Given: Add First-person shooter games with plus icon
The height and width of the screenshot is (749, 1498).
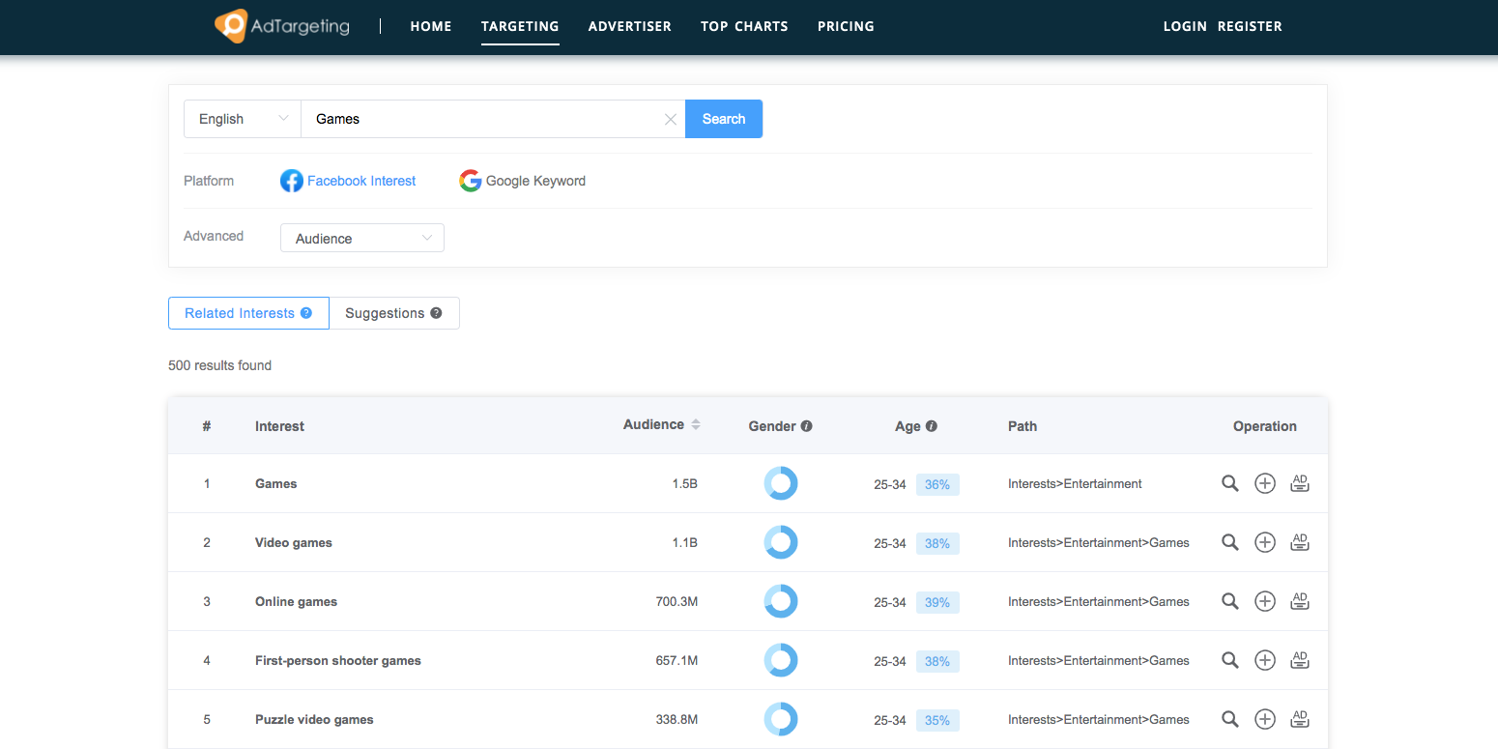Looking at the screenshot, I should (1265, 660).
